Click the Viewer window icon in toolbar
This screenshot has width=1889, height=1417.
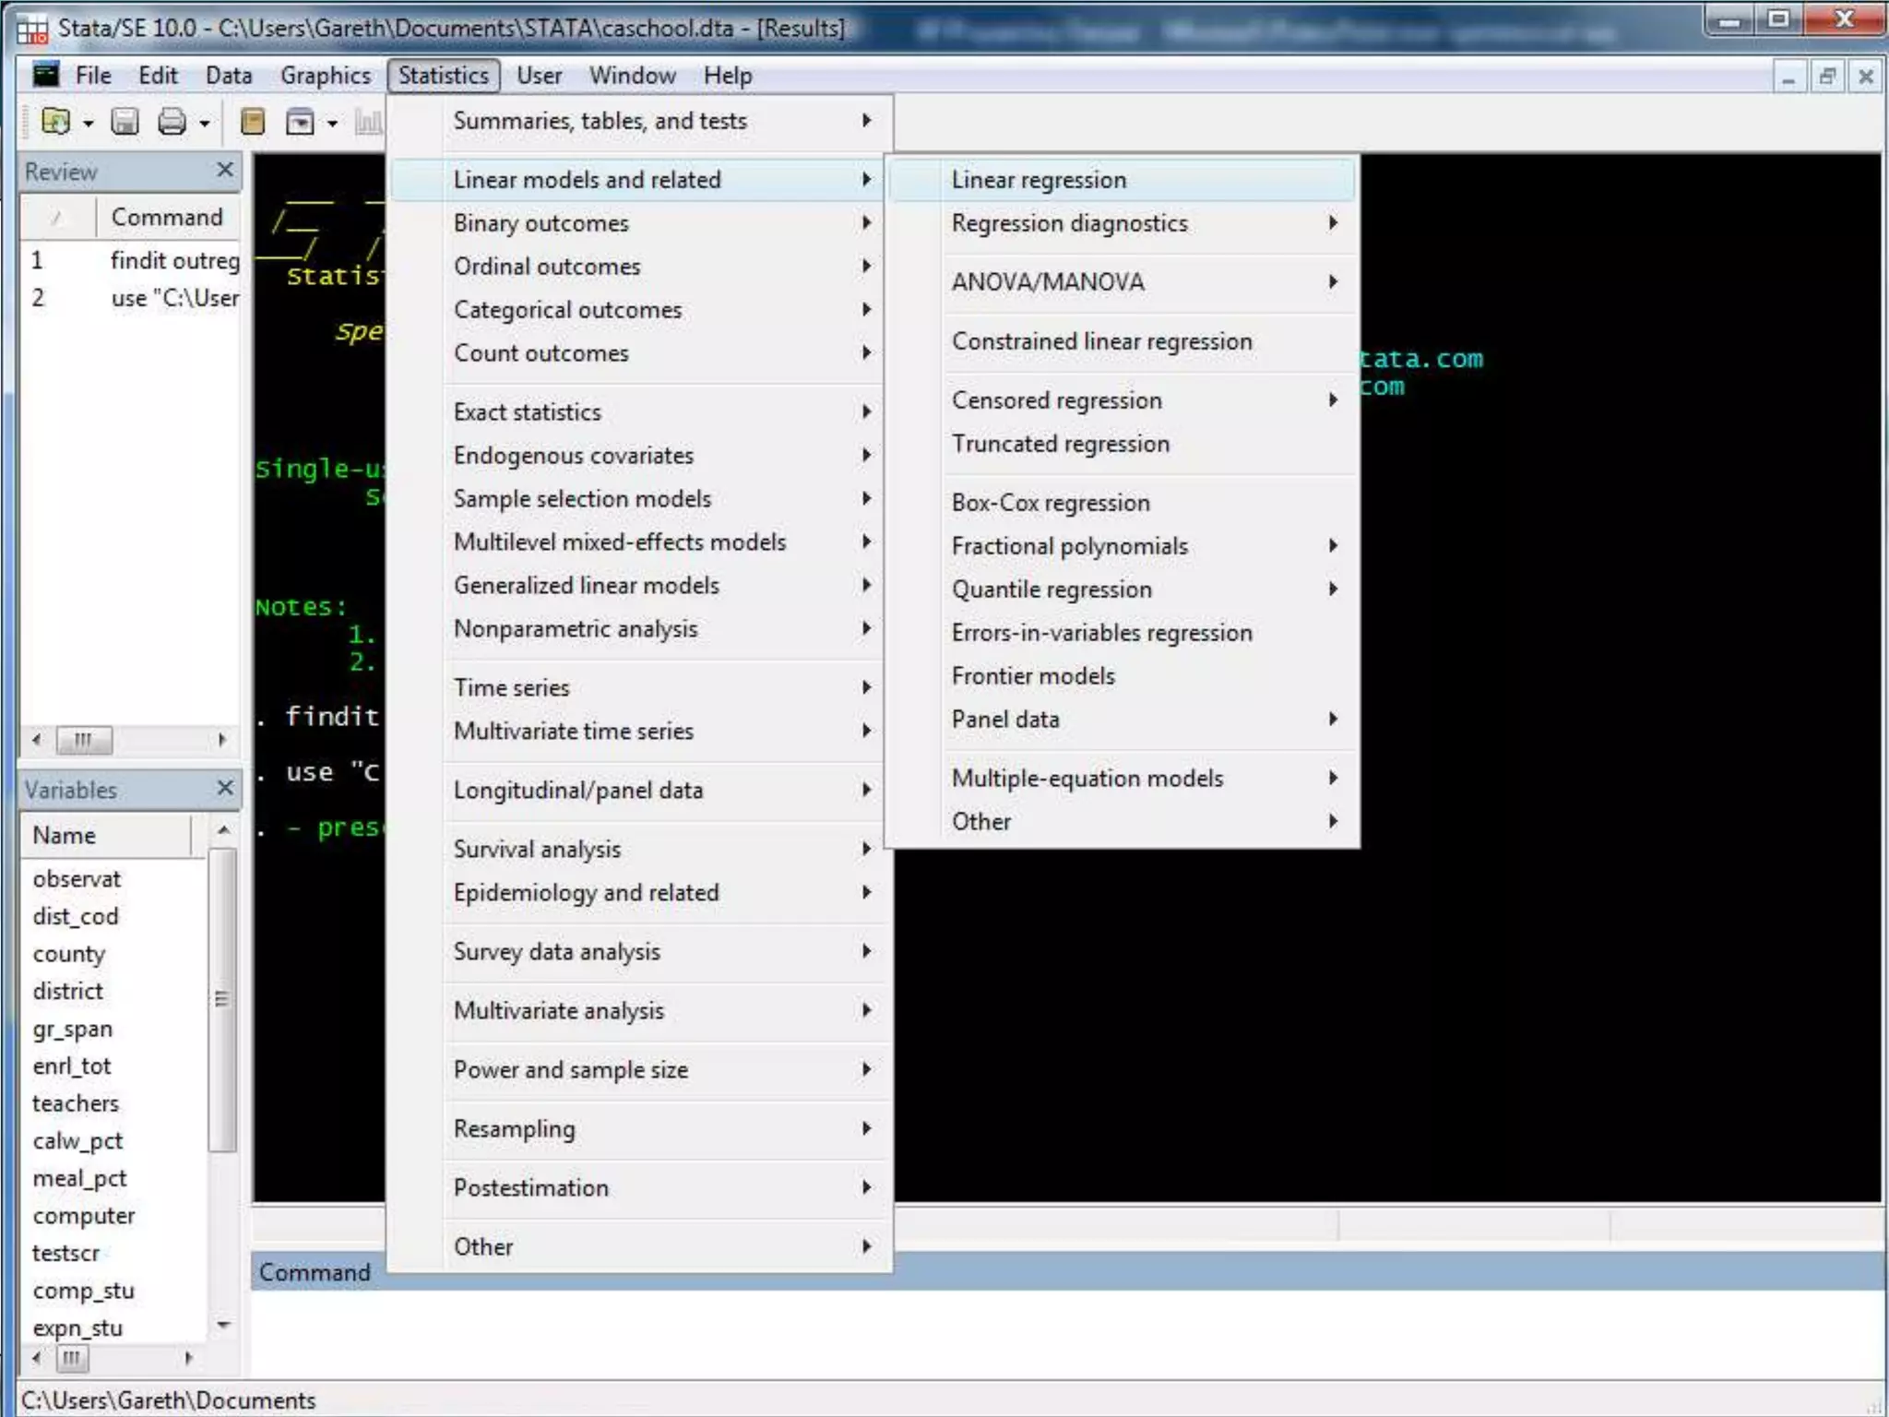300,122
